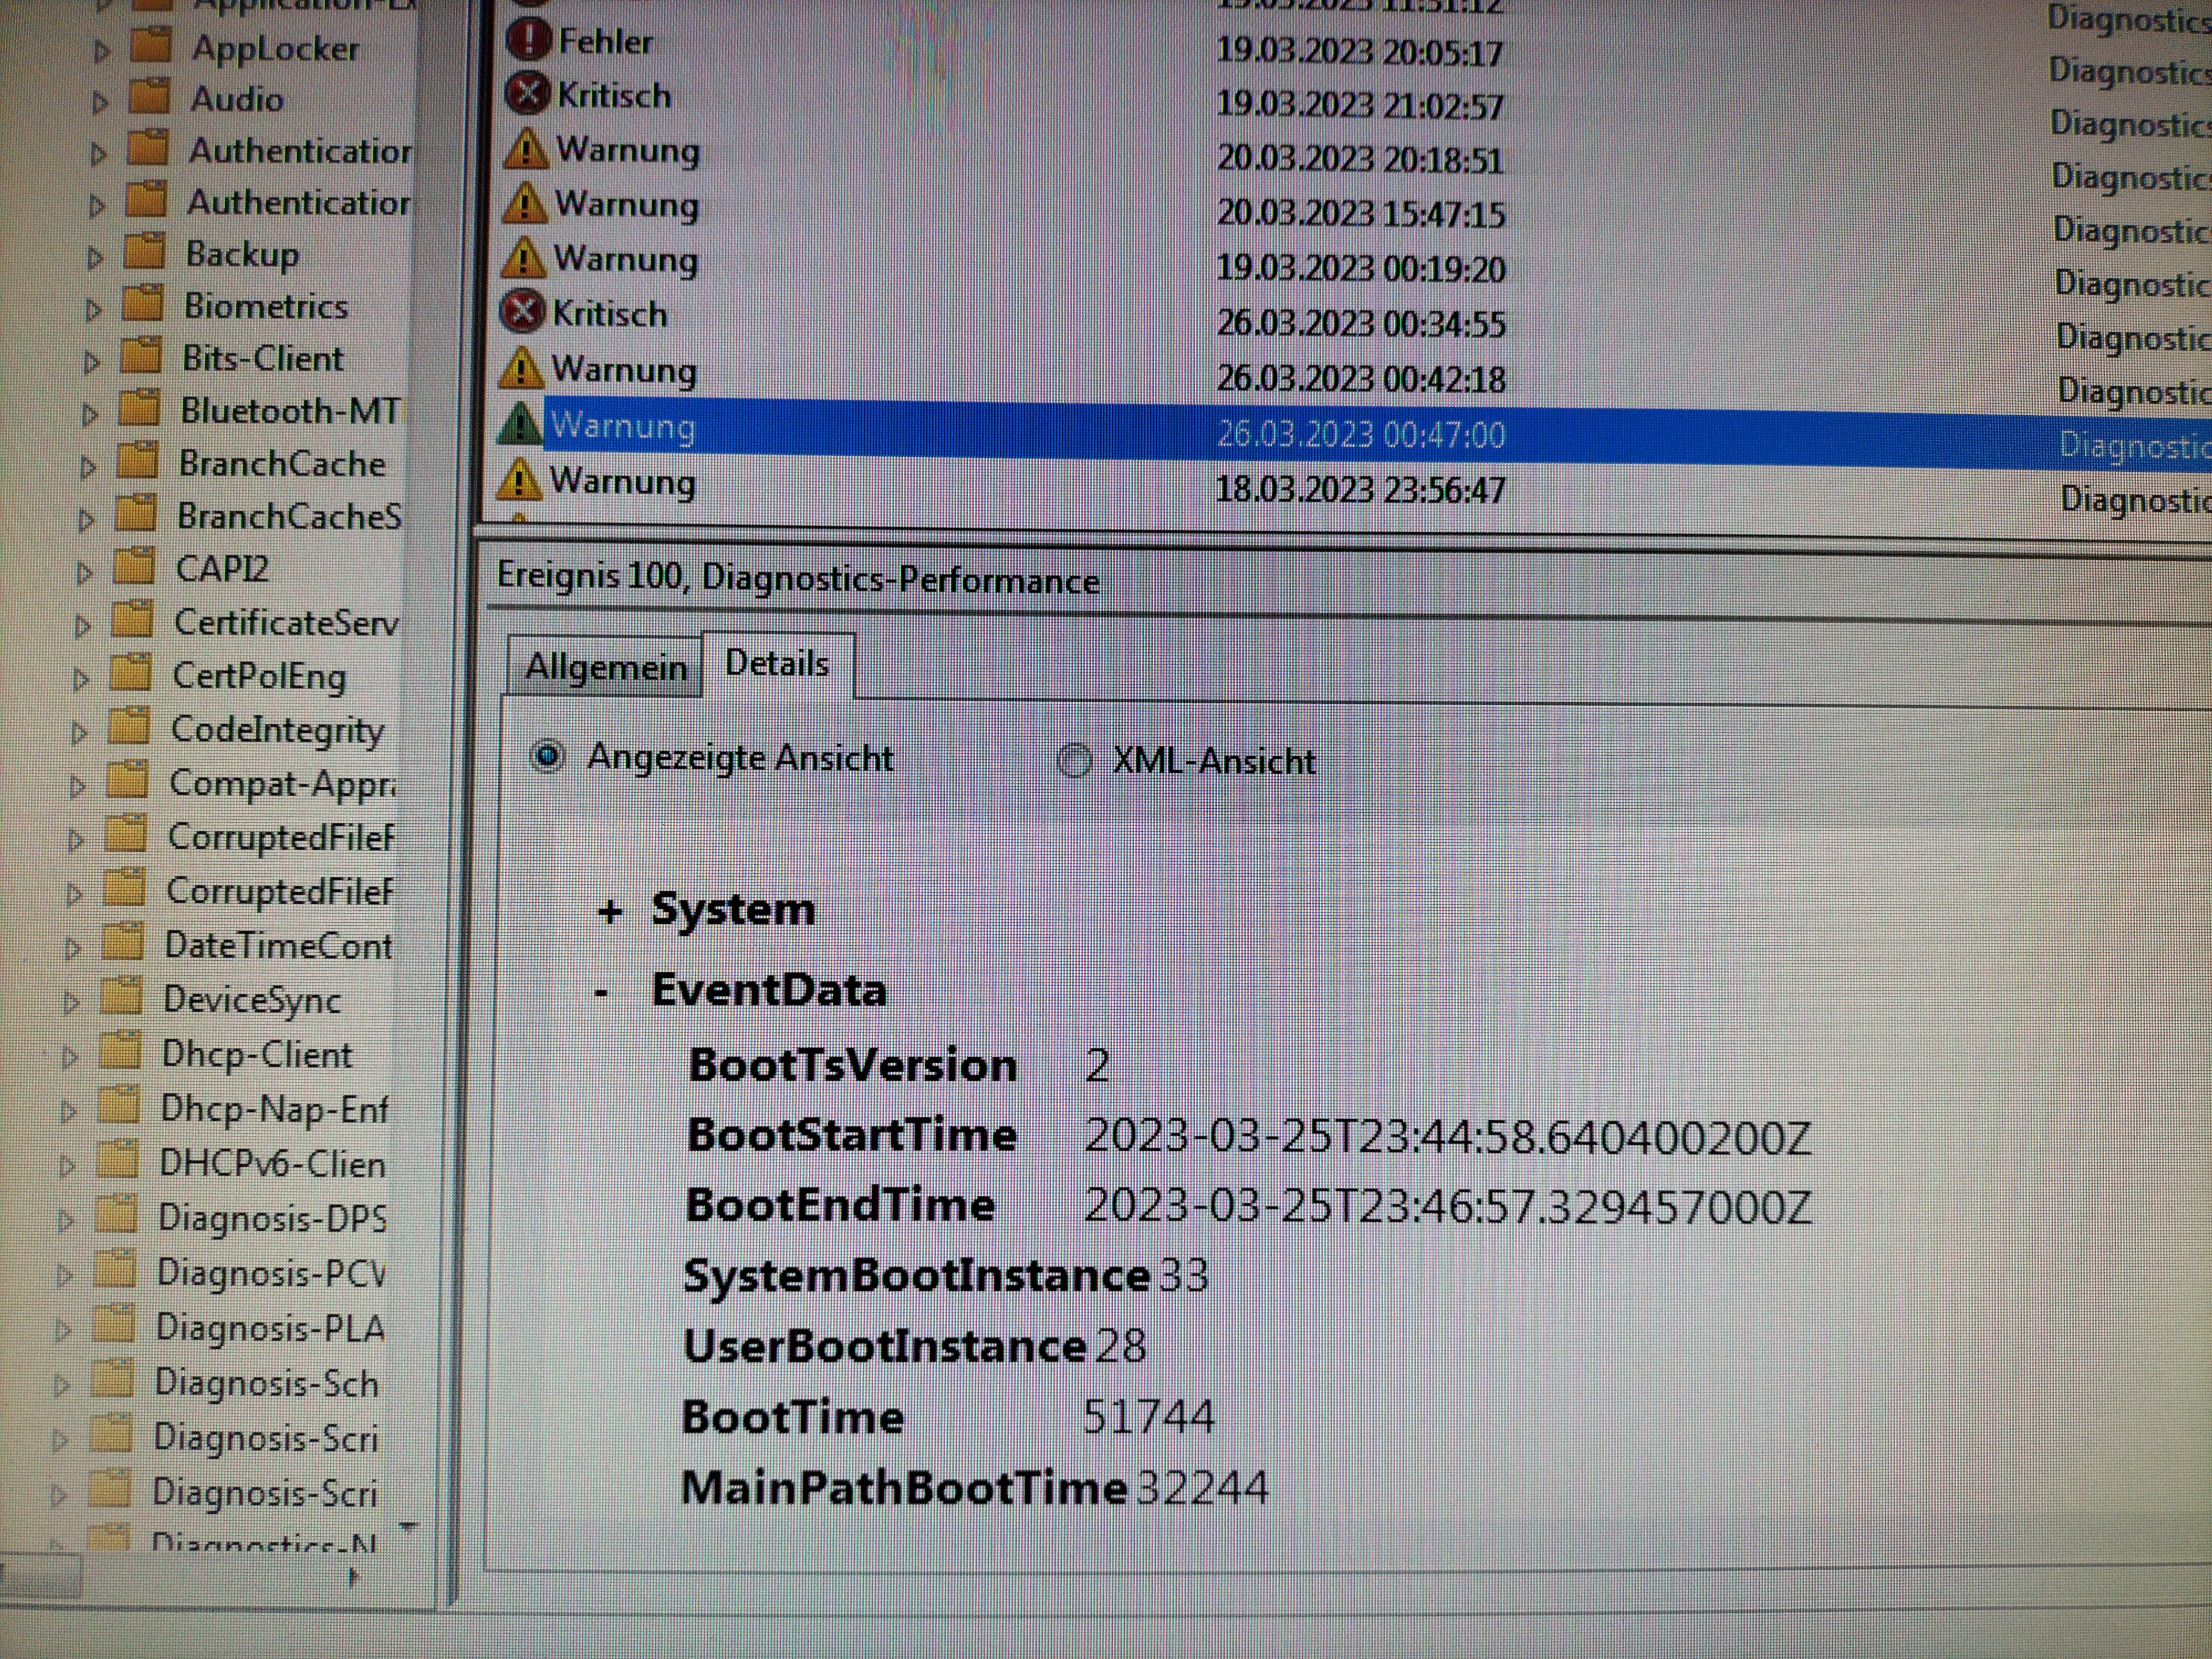Collapse the EventData node
The image size is (2212, 1659).
point(602,993)
